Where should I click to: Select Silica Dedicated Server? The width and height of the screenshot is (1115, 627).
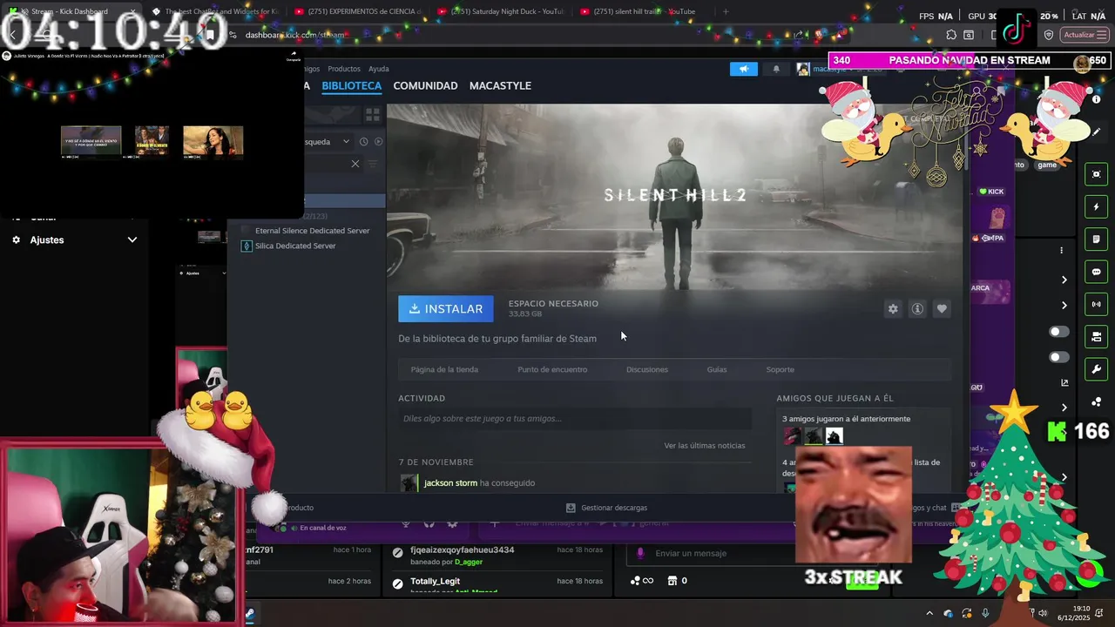point(295,246)
